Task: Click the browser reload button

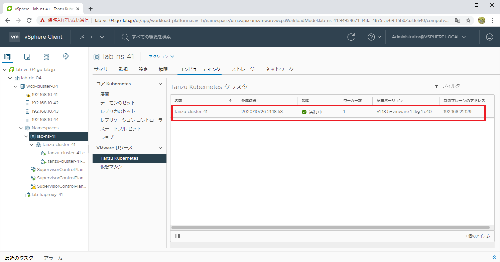Action: coord(29,20)
